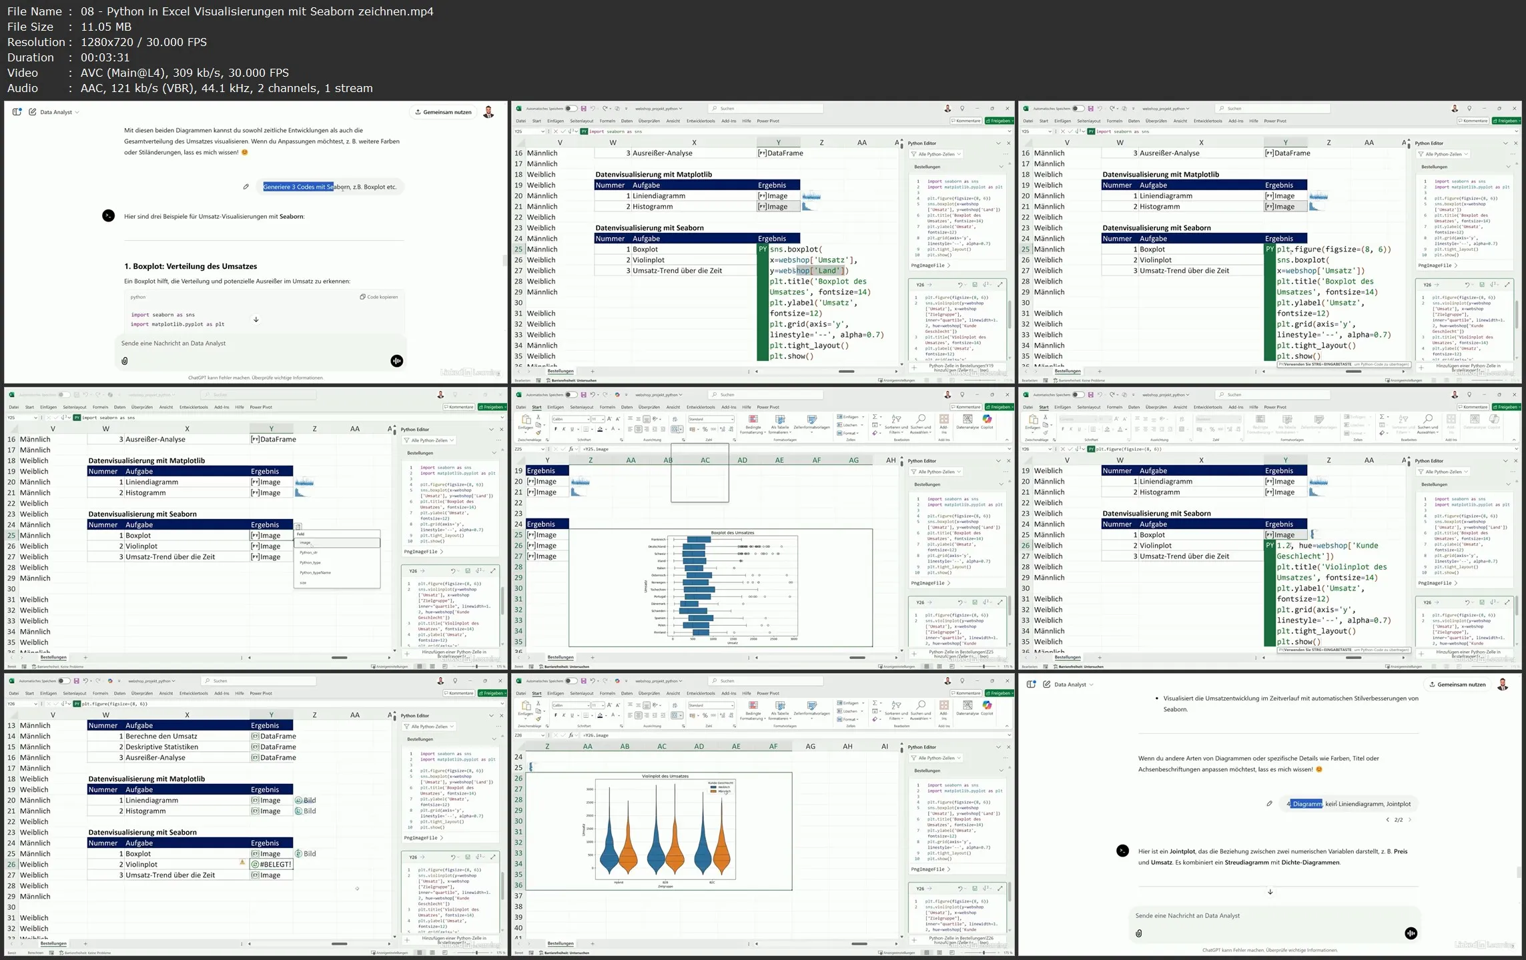The height and width of the screenshot is (960, 1526).
Task: Toggle Automatisches Speichern above the boxplot chart
Action: point(570,395)
